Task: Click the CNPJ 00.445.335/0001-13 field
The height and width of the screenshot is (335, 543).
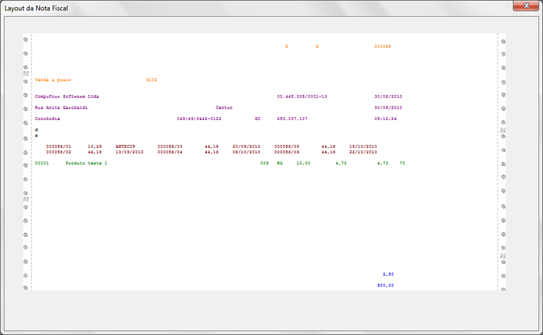Action: click(302, 96)
